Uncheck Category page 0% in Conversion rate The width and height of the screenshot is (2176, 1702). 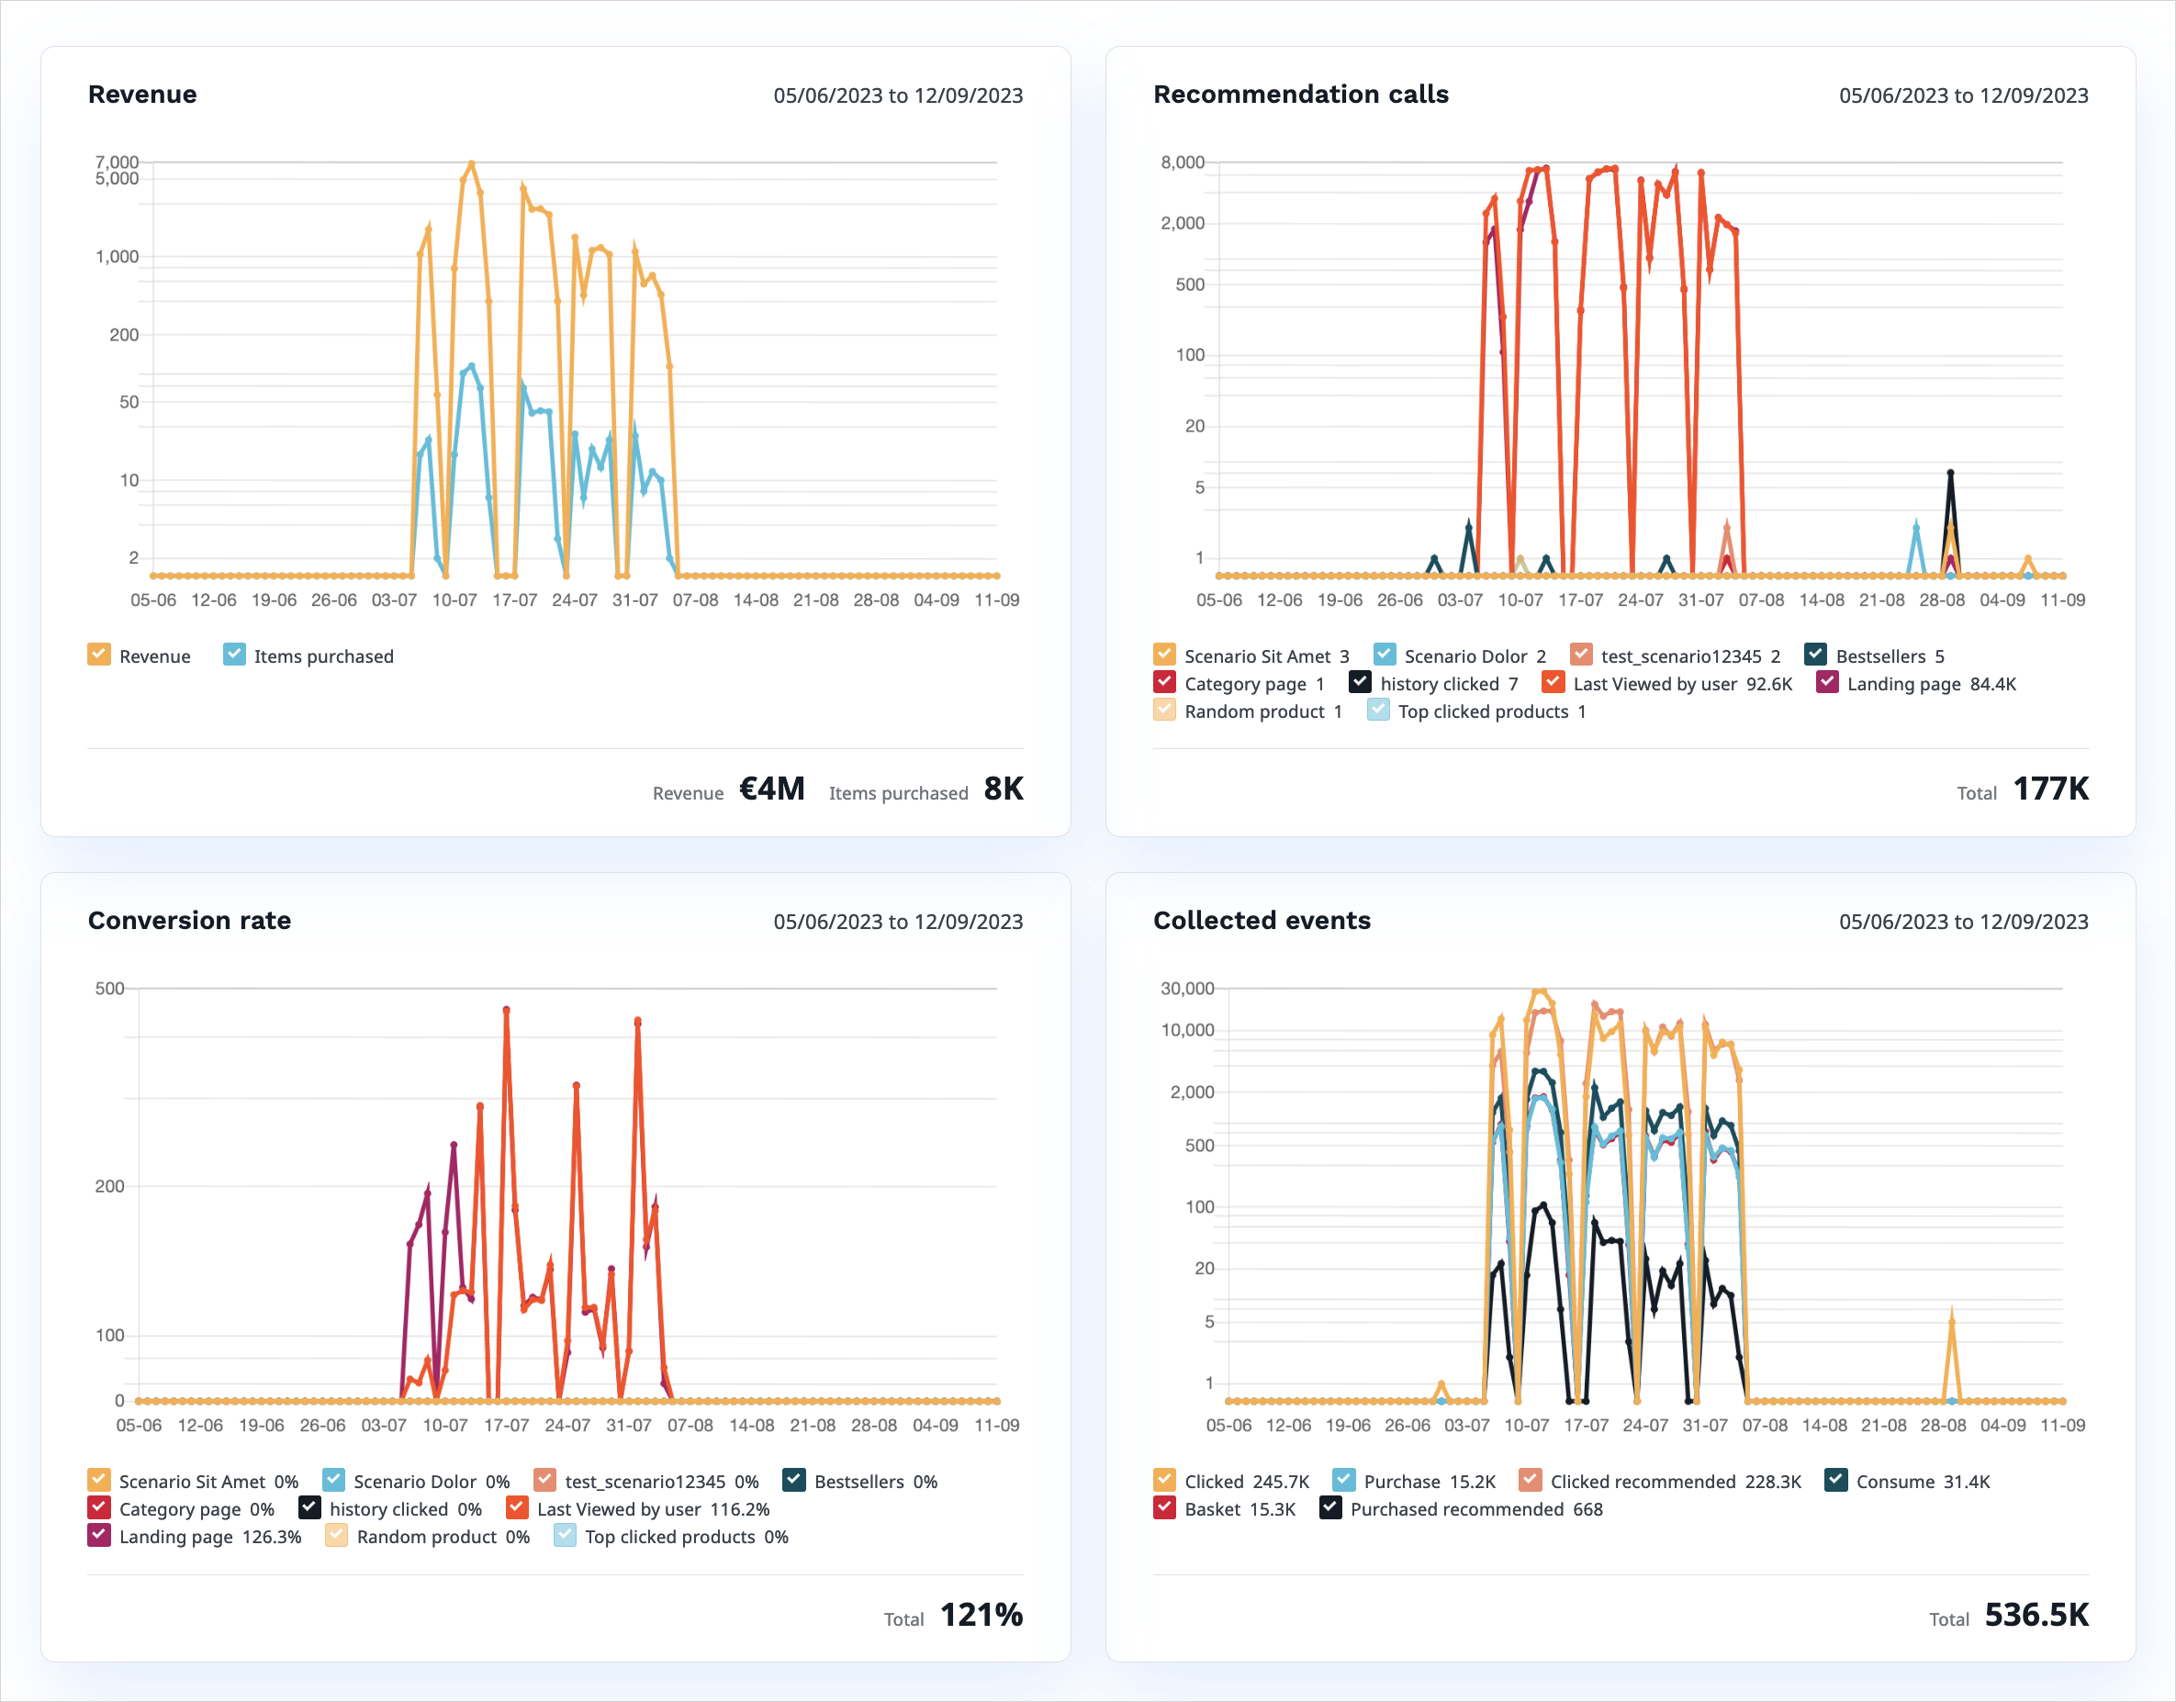pos(98,1507)
